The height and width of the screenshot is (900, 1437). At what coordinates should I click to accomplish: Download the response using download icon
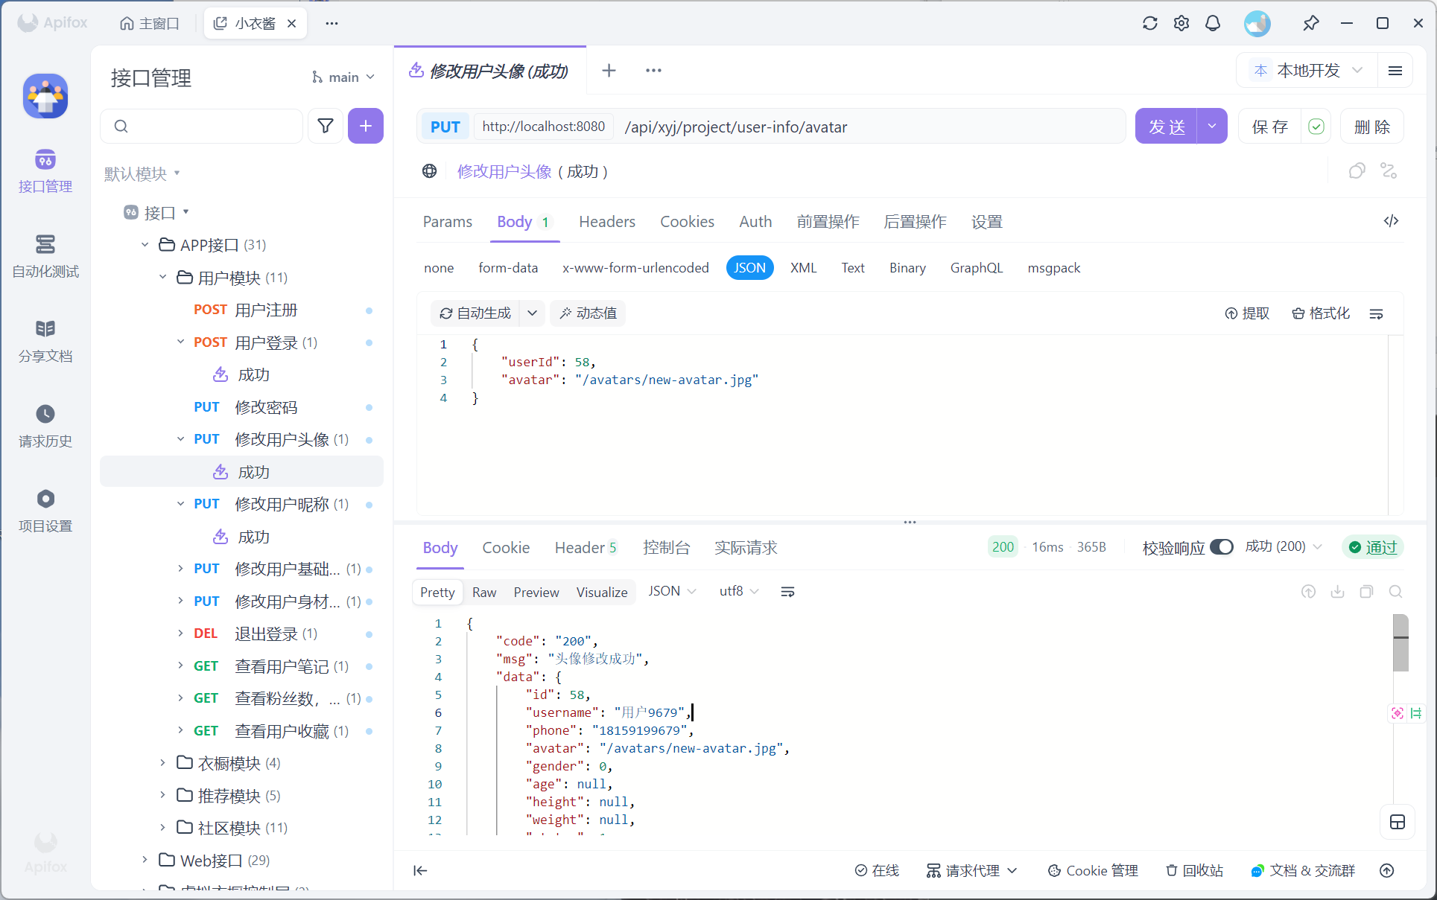pyautogui.click(x=1338, y=592)
